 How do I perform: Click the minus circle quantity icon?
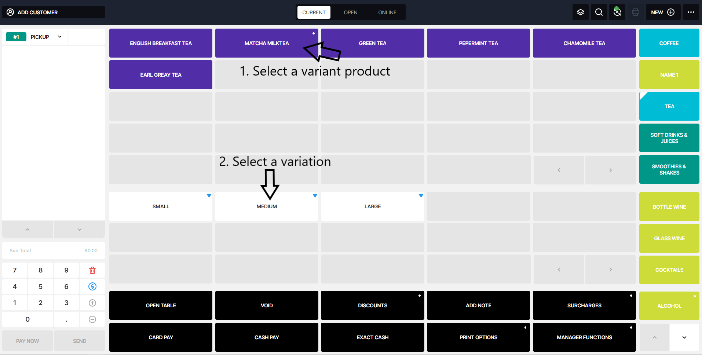[92, 319]
